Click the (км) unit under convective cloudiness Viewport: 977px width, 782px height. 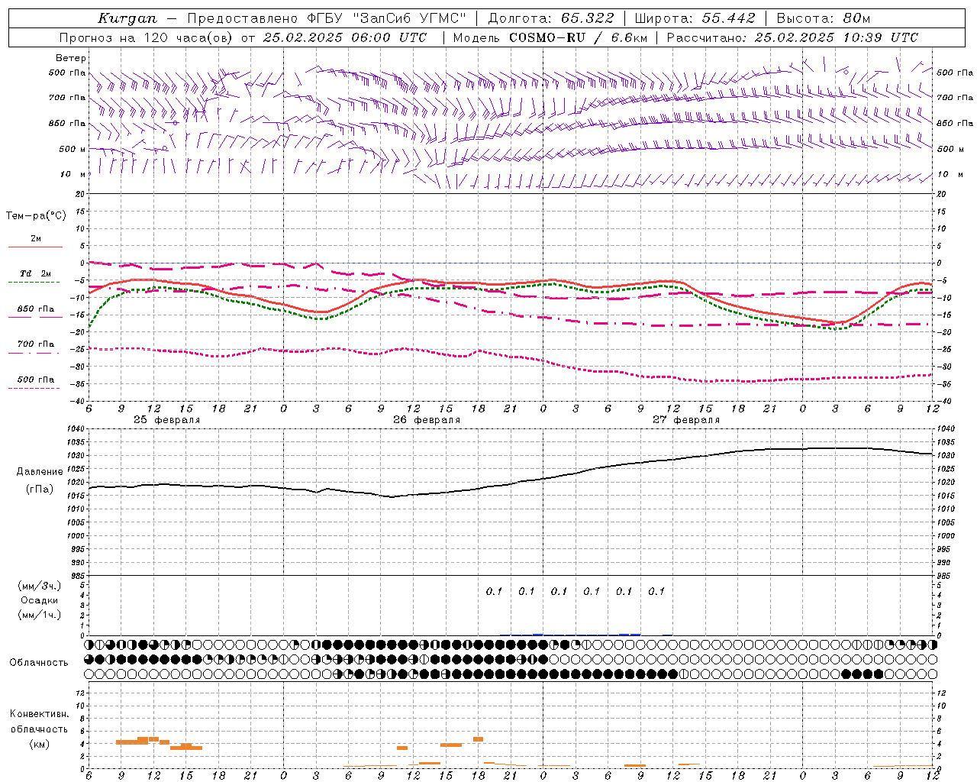click(x=40, y=744)
